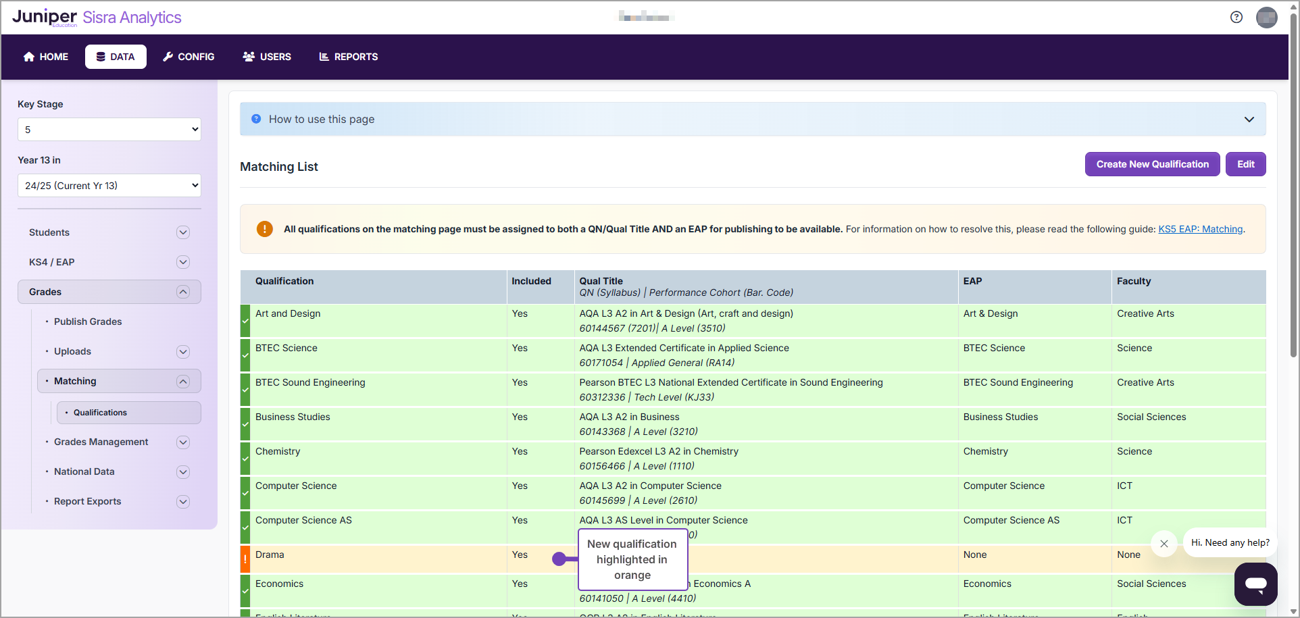Image resolution: width=1300 pixels, height=618 pixels.
Task: Expand the Students sidebar section
Action: tap(182, 232)
